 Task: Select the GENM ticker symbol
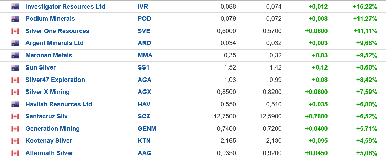pyautogui.click(x=147, y=129)
